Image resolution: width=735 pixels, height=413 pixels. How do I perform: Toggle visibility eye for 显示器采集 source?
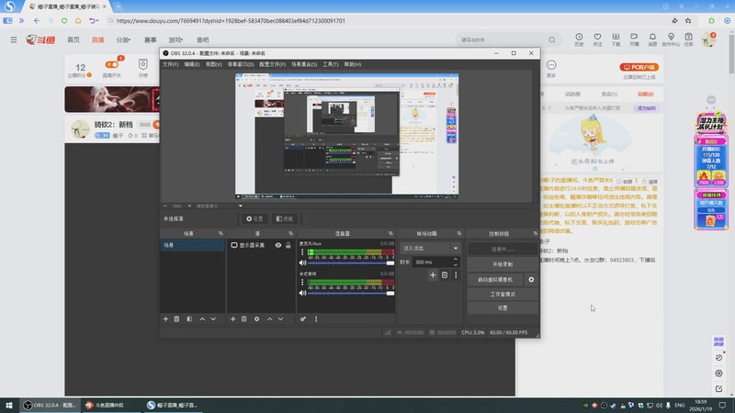277,246
